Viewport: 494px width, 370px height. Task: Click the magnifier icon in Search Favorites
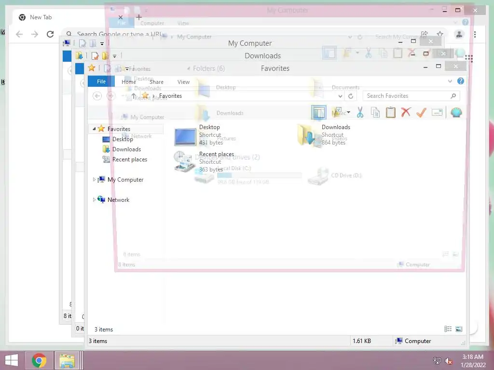pyautogui.click(x=453, y=96)
